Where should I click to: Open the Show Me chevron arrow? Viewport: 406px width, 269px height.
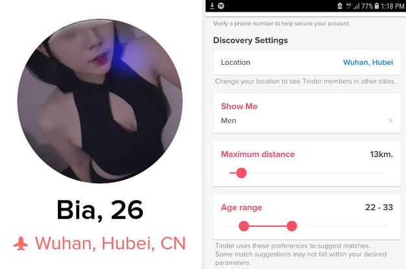(x=390, y=121)
